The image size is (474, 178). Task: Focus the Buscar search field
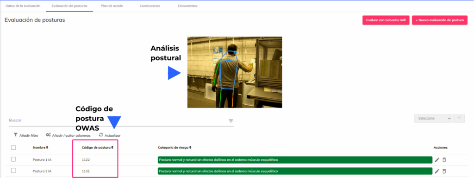pos(118,121)
